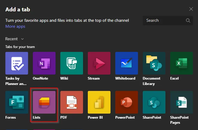Image resolution: width=198 pixels, height=130 pixels.
Task: Select the PDF app icon
Action: click(72, 102)
